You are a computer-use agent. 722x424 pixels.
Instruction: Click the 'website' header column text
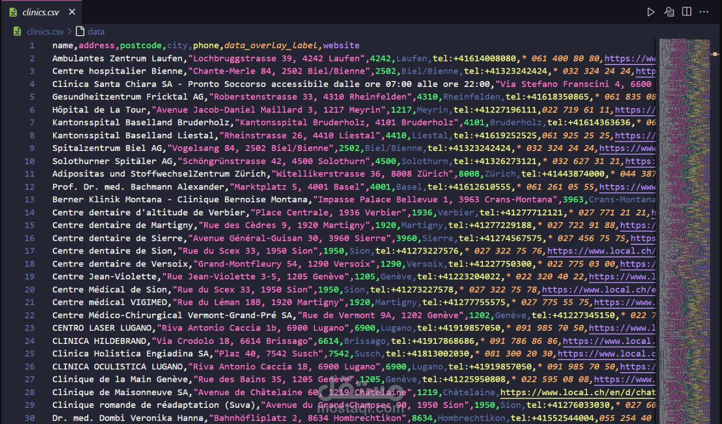coord(341,45)
